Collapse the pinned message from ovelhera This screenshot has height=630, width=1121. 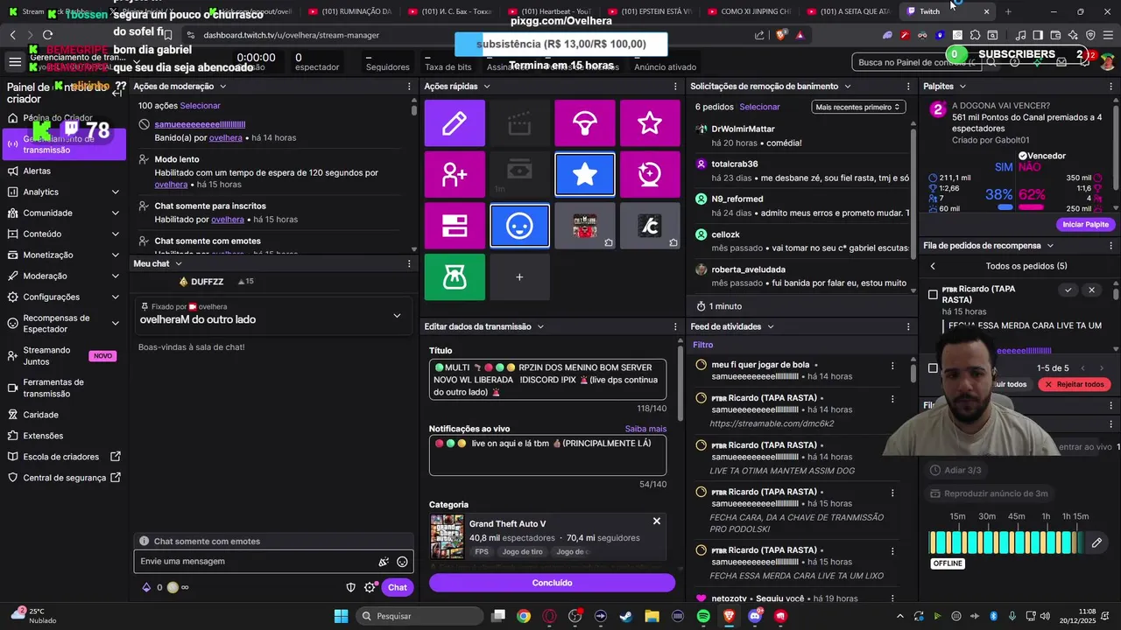click(x=397, y=316)
